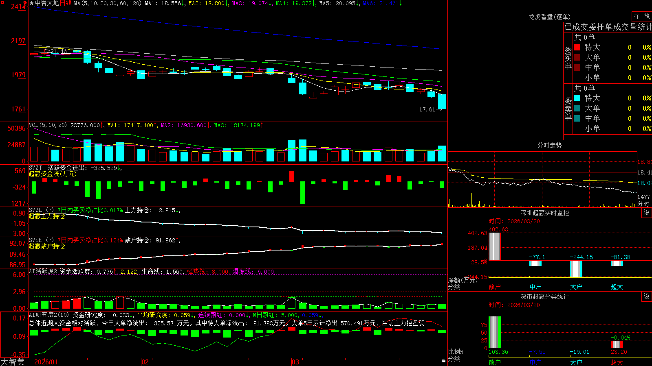The height and width of the screenshot is (366, 652).
Task: Click the 中户 -77.1 bar
Action: [x=535, y=263]
